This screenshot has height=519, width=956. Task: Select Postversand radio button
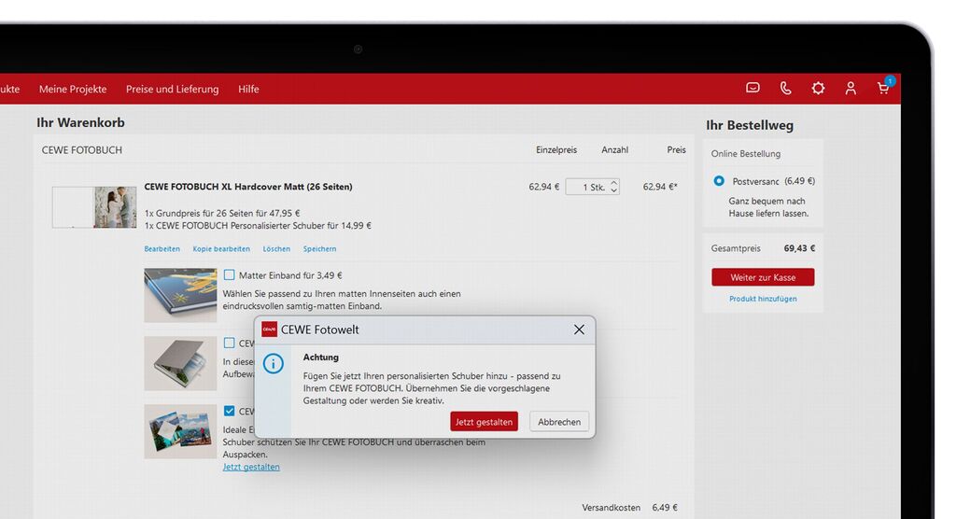point(719,181)
